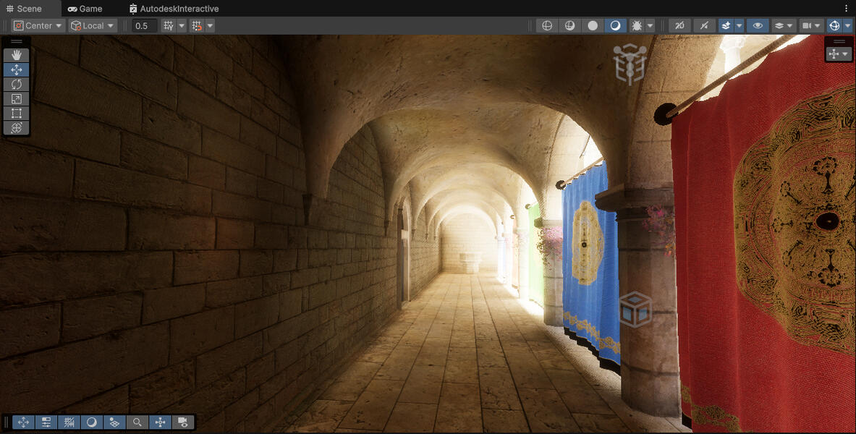
Task: Select the Rect transform tool
Action: [x=16, y=113]
